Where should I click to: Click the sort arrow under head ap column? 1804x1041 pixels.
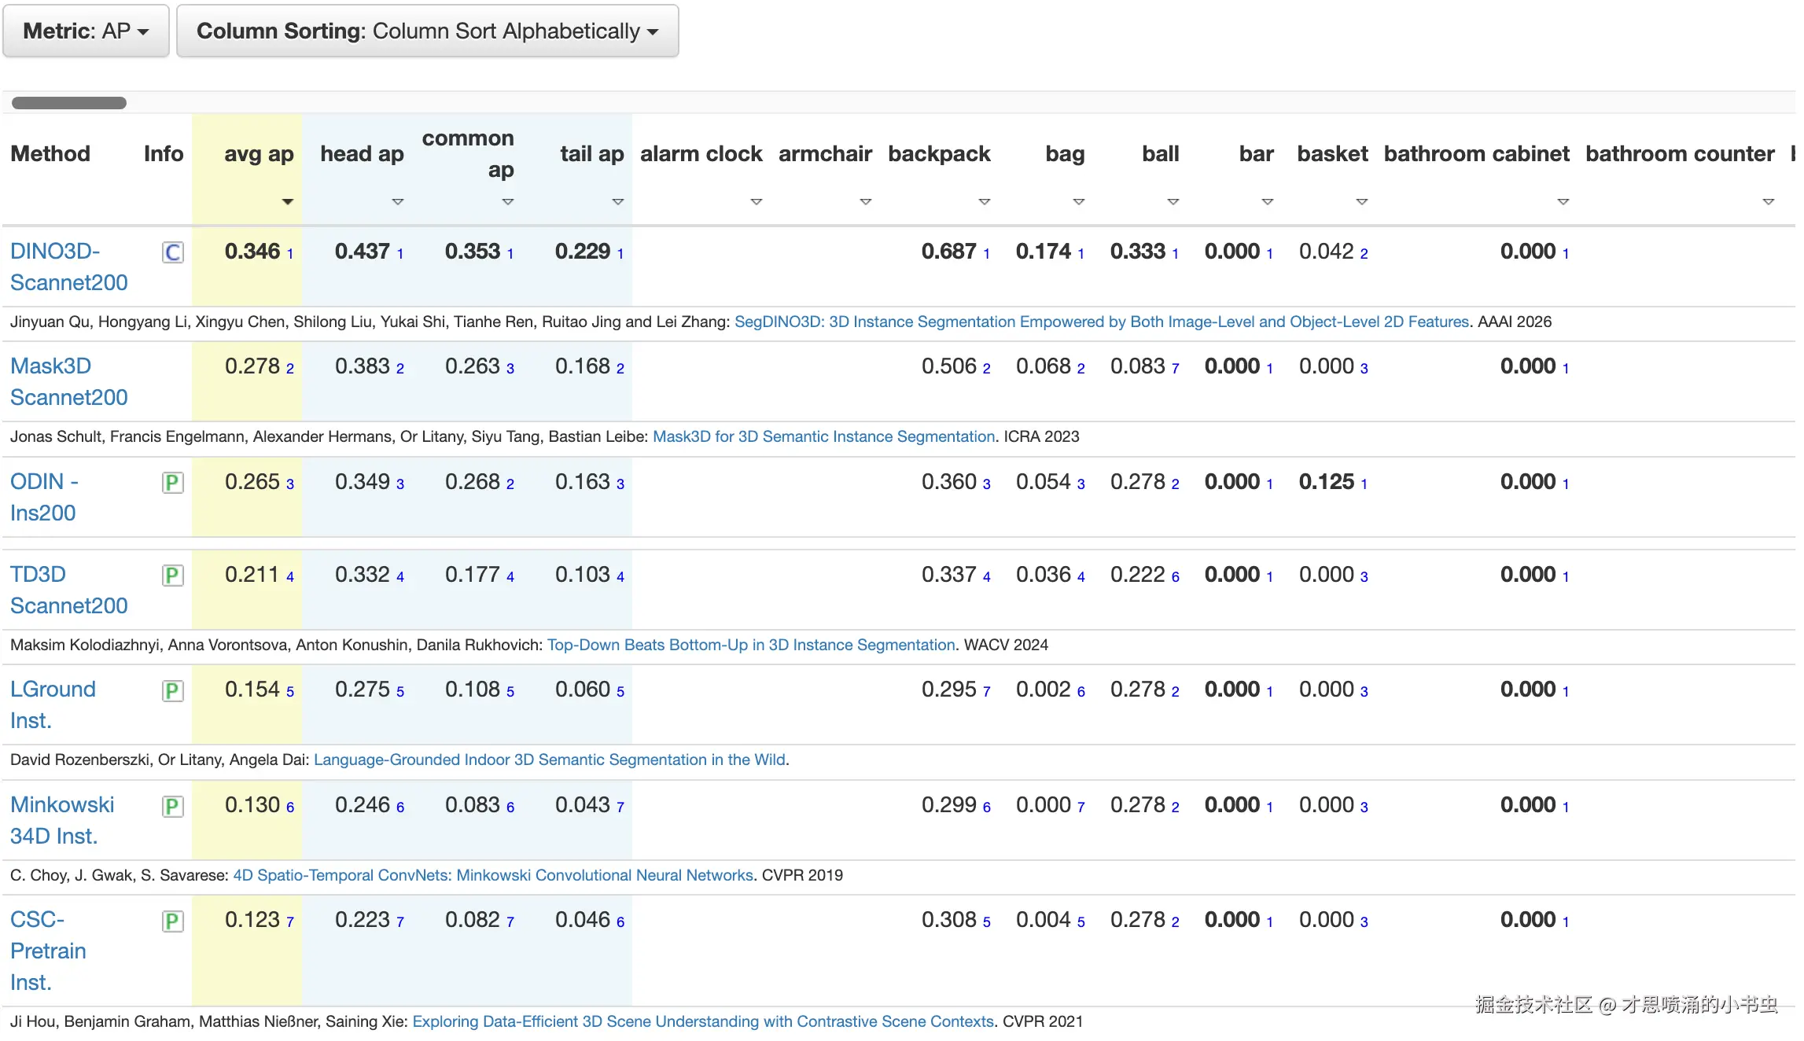(398, 202)
